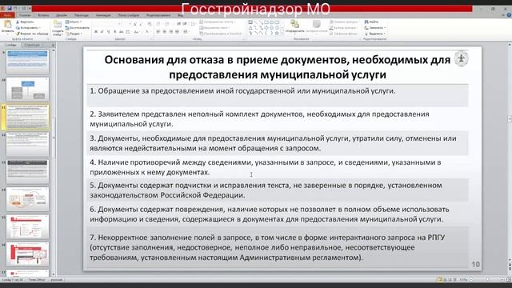Click Shape Fill (Заливка фигуры)
The width and height of the screenshot is (512, 288).
tap(344, 22)
